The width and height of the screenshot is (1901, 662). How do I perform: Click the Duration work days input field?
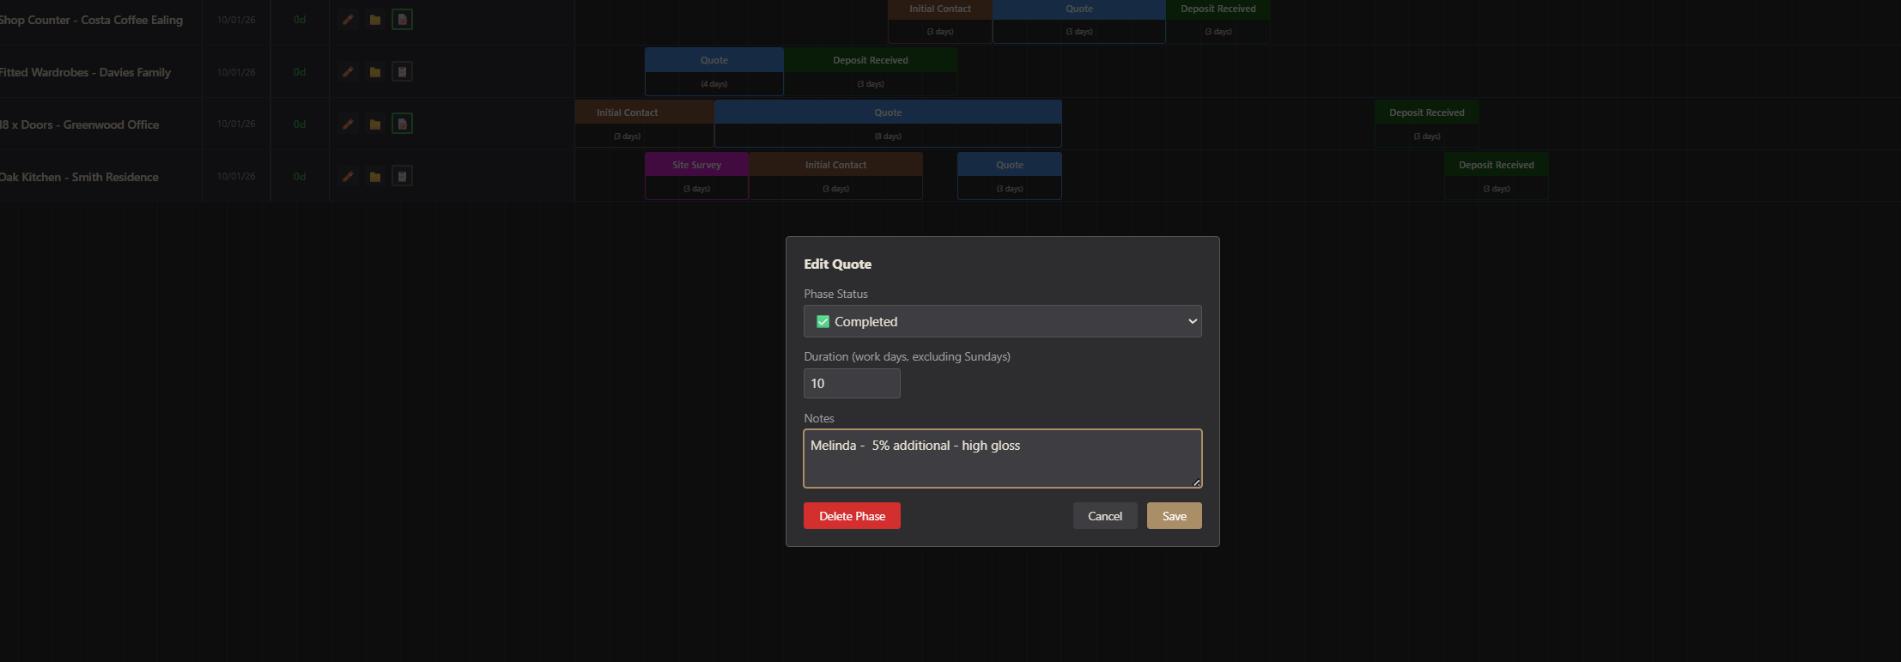click(x=851, y=384)
